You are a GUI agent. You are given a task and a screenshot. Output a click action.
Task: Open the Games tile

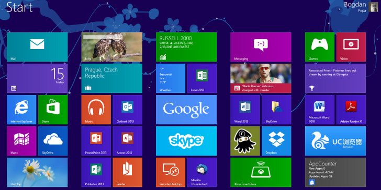click(320, 47)
